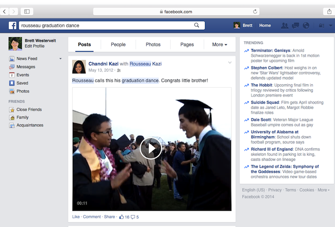Screen dimensions: 335x227
Task: Open the Privacy footer link
Action: tap(275, 190)
